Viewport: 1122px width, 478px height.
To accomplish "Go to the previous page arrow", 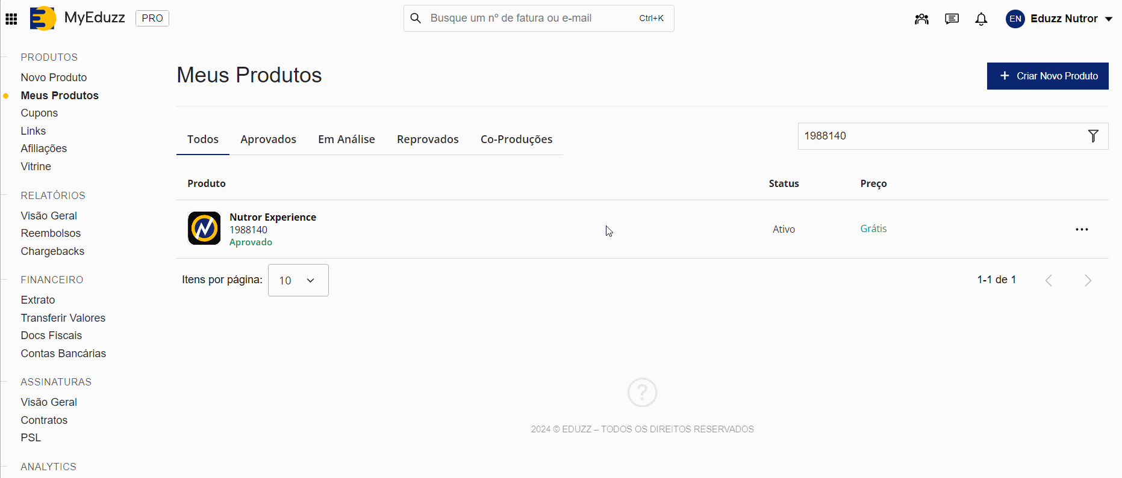I will pos(1049,280).
